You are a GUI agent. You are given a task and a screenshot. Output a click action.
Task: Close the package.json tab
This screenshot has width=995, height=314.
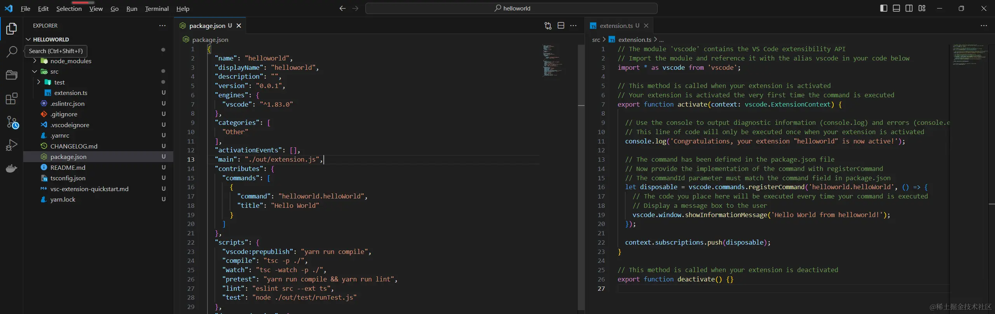coord(239,26)
